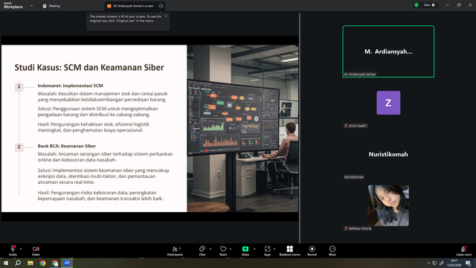Open Windows taskbar search
476x268 pixels.
[18, 263]
